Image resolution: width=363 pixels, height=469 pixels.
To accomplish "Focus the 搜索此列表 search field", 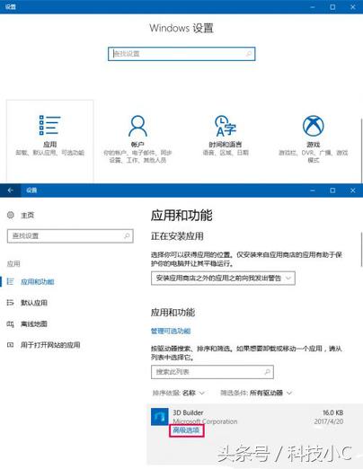I will (x=212, y=372).
